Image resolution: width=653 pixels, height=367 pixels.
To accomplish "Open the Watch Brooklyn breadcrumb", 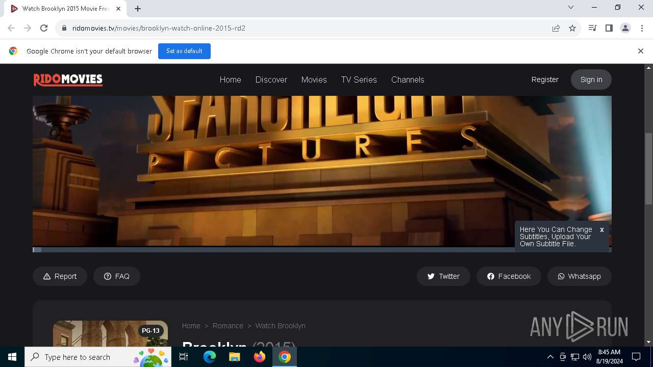I will (x=280, y=326).
